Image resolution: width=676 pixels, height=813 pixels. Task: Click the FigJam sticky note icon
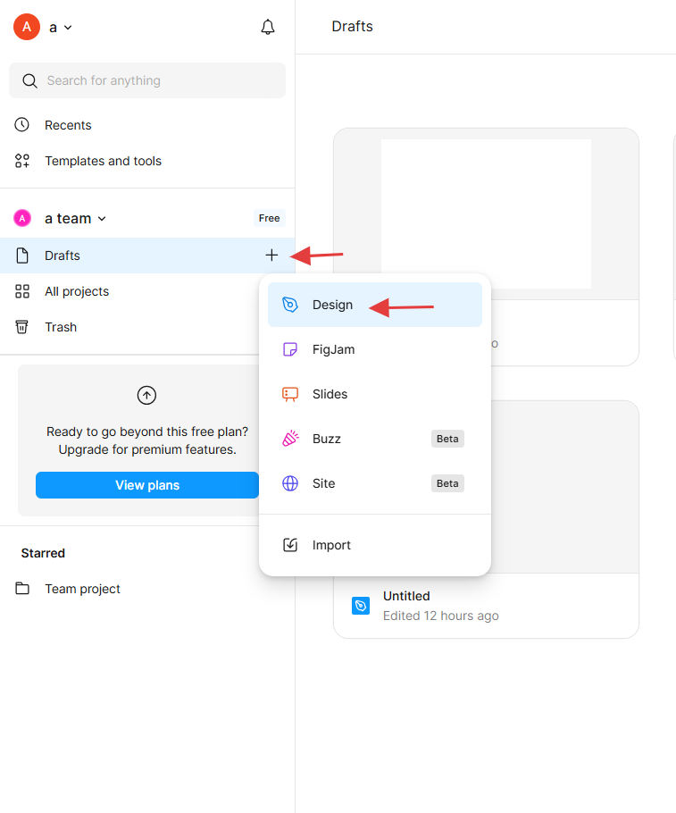[x=290, y=349]
